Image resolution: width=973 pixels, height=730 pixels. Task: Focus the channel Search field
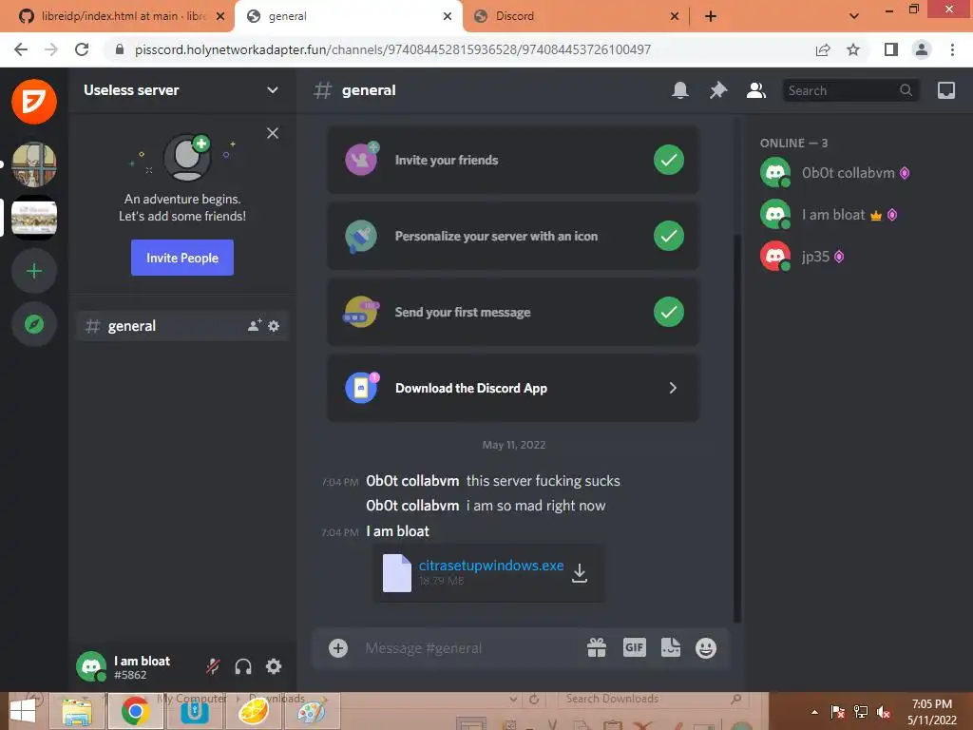[850, 90]
